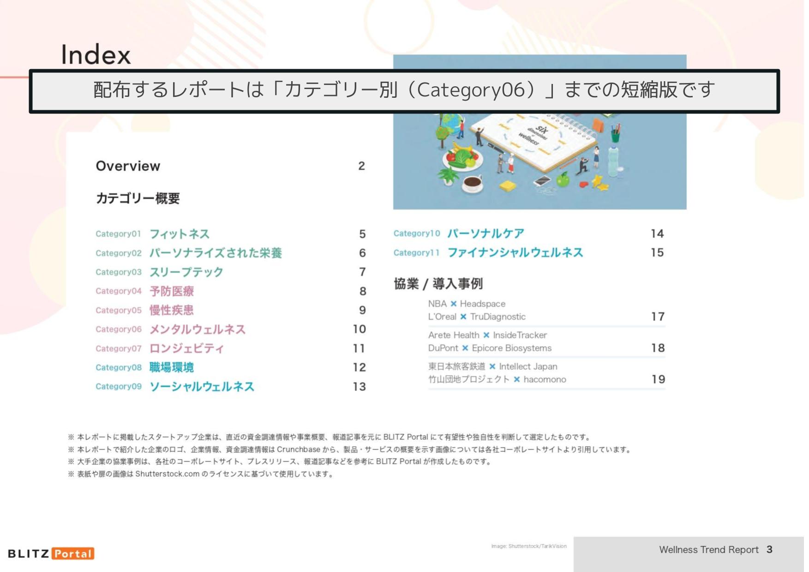Select 東日本旅客鉄道 × Intellect Japan case
Viewport: 809px width, 572px height.
pyautogui.click(x=492, y=367)
